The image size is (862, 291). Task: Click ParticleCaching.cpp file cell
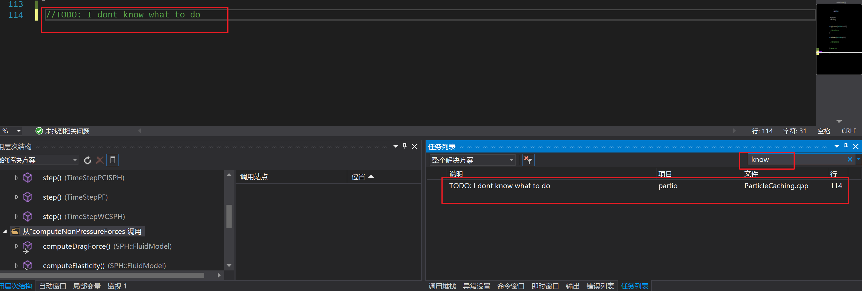[776, 186]
